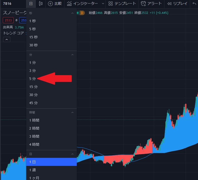Switch to 2 時間 timeframe
This screenshot has width=198, height=180.
tap(52, 128)
